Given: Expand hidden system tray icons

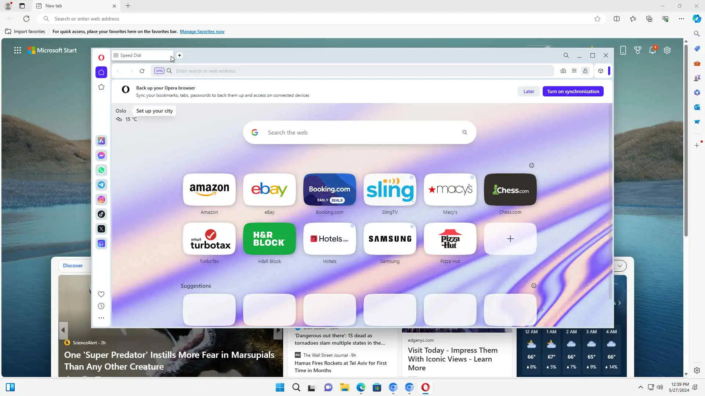Looking at the screenshot, I should [x=640, y=387].
